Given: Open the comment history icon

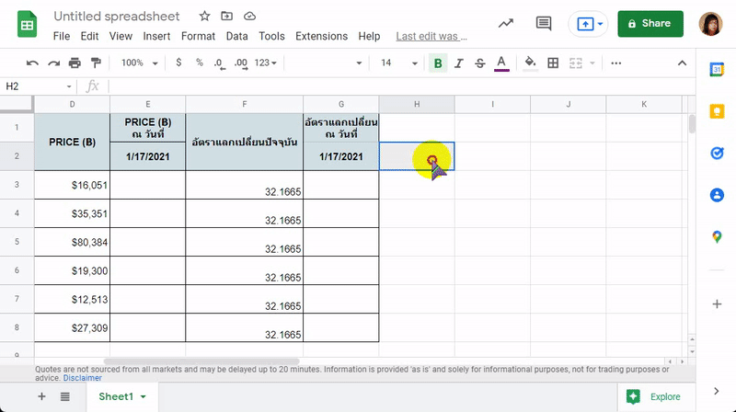Looking at the screenshot, I should tap(544, 24).
